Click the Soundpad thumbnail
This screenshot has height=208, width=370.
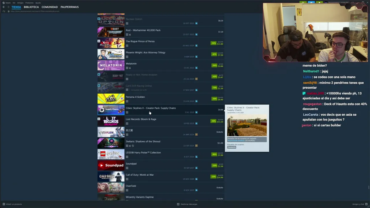(111, 166)
